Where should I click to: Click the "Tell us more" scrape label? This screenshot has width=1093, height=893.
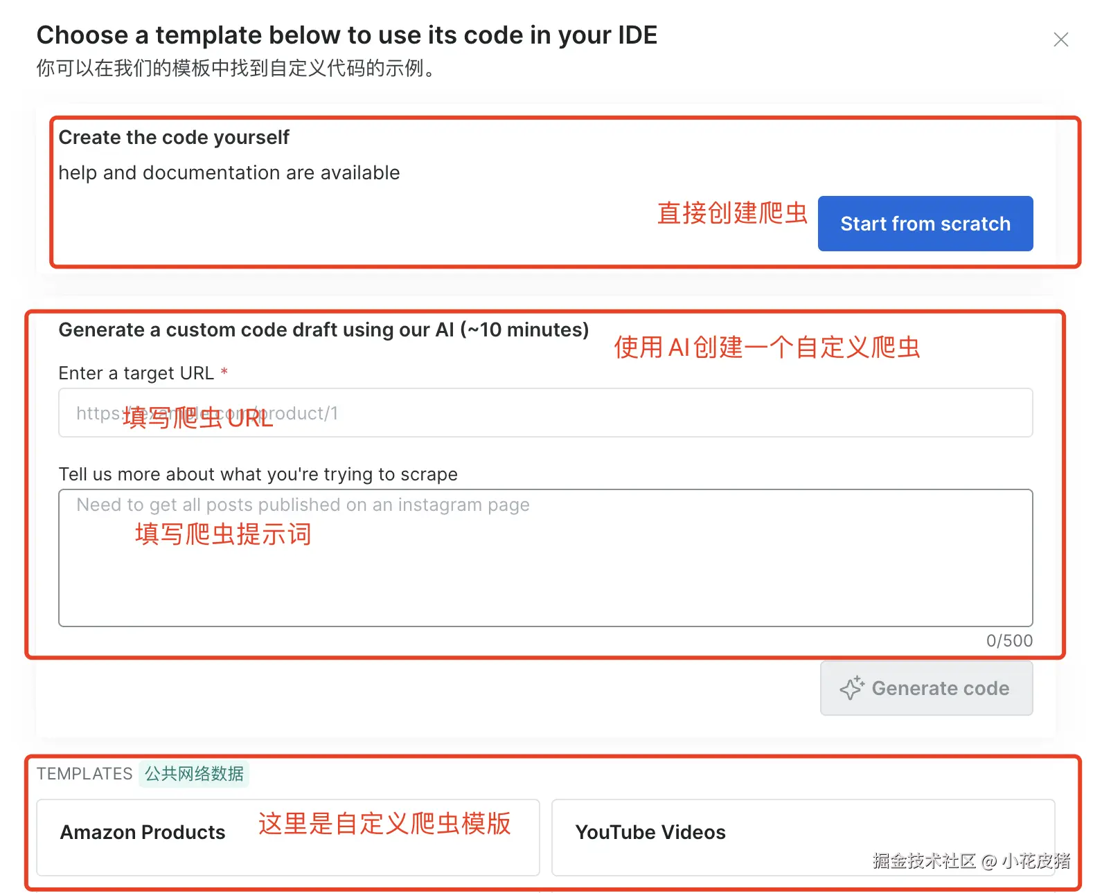coord(258,474)
